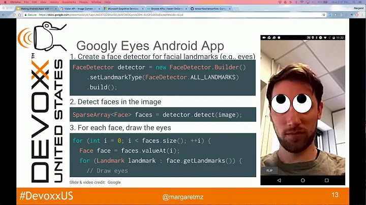Click the SparseArray detect code block
Image resolution: width=366 pixels, height=205 pixels.
(163, 114)
